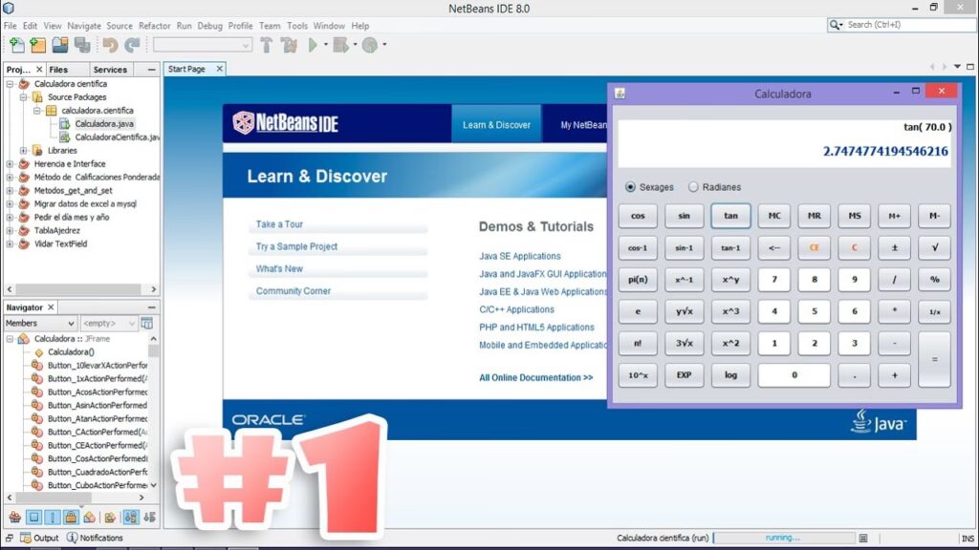This screenshot has width=979, height=550.
Task: Click the Debug Project toolbar icon
Action: (x=341, y=45)
